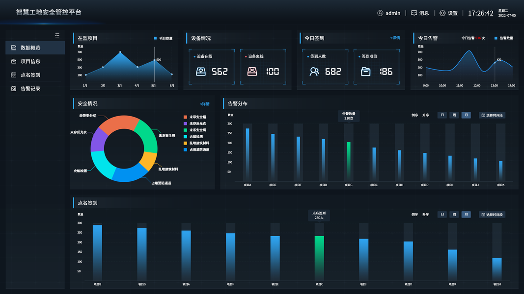This screenshot has width=524, height=294.
Task: Click the 未系安全绳 green legend swatch
Action: [185, 130]
